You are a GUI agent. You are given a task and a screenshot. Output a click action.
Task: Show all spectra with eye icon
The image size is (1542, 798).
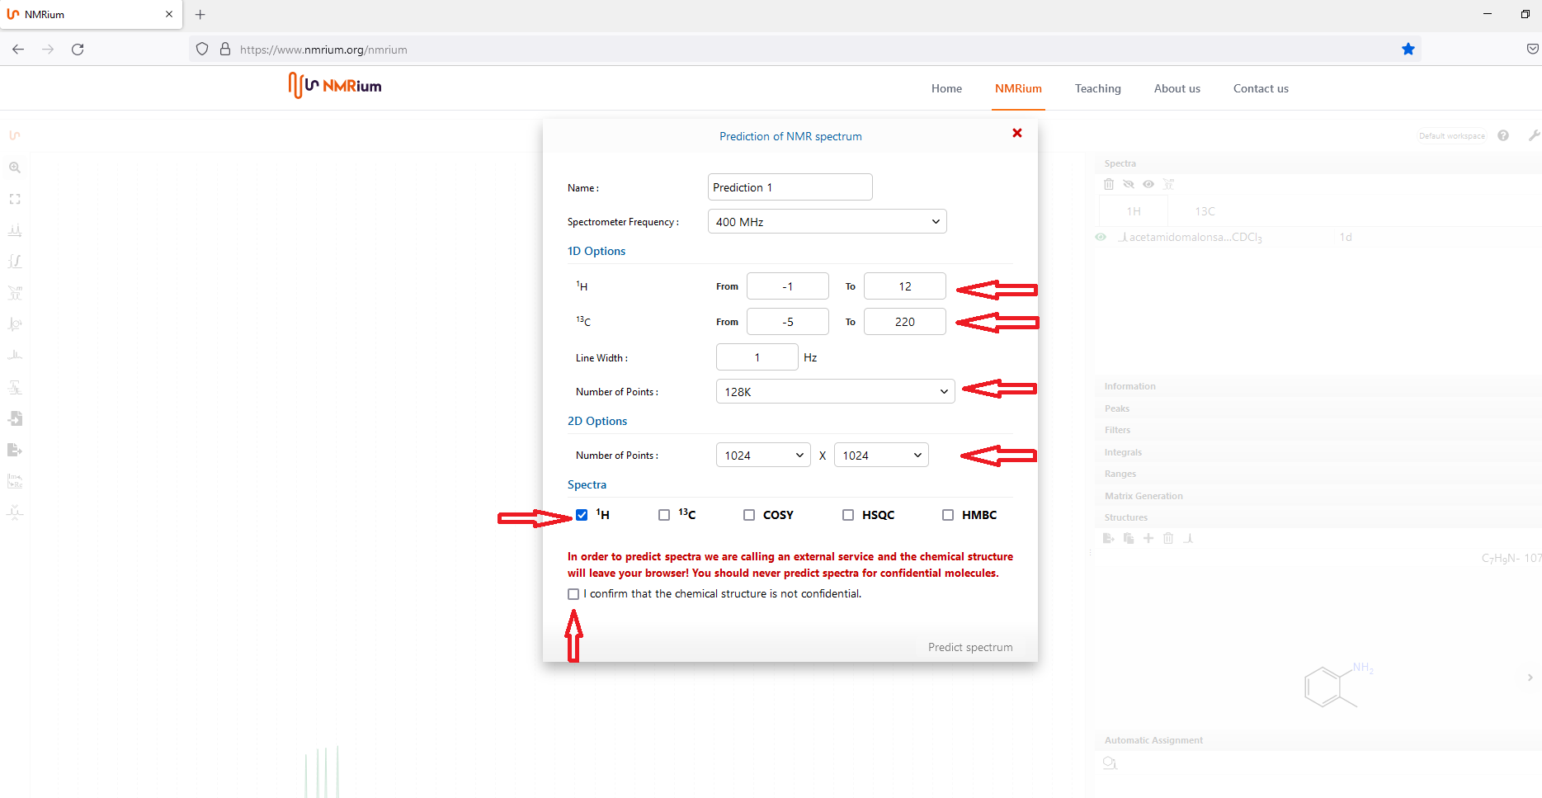(x=1148, y=184)
